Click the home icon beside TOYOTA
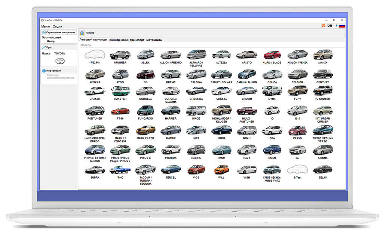Viewport: 383px width, 234px height. 82,33
